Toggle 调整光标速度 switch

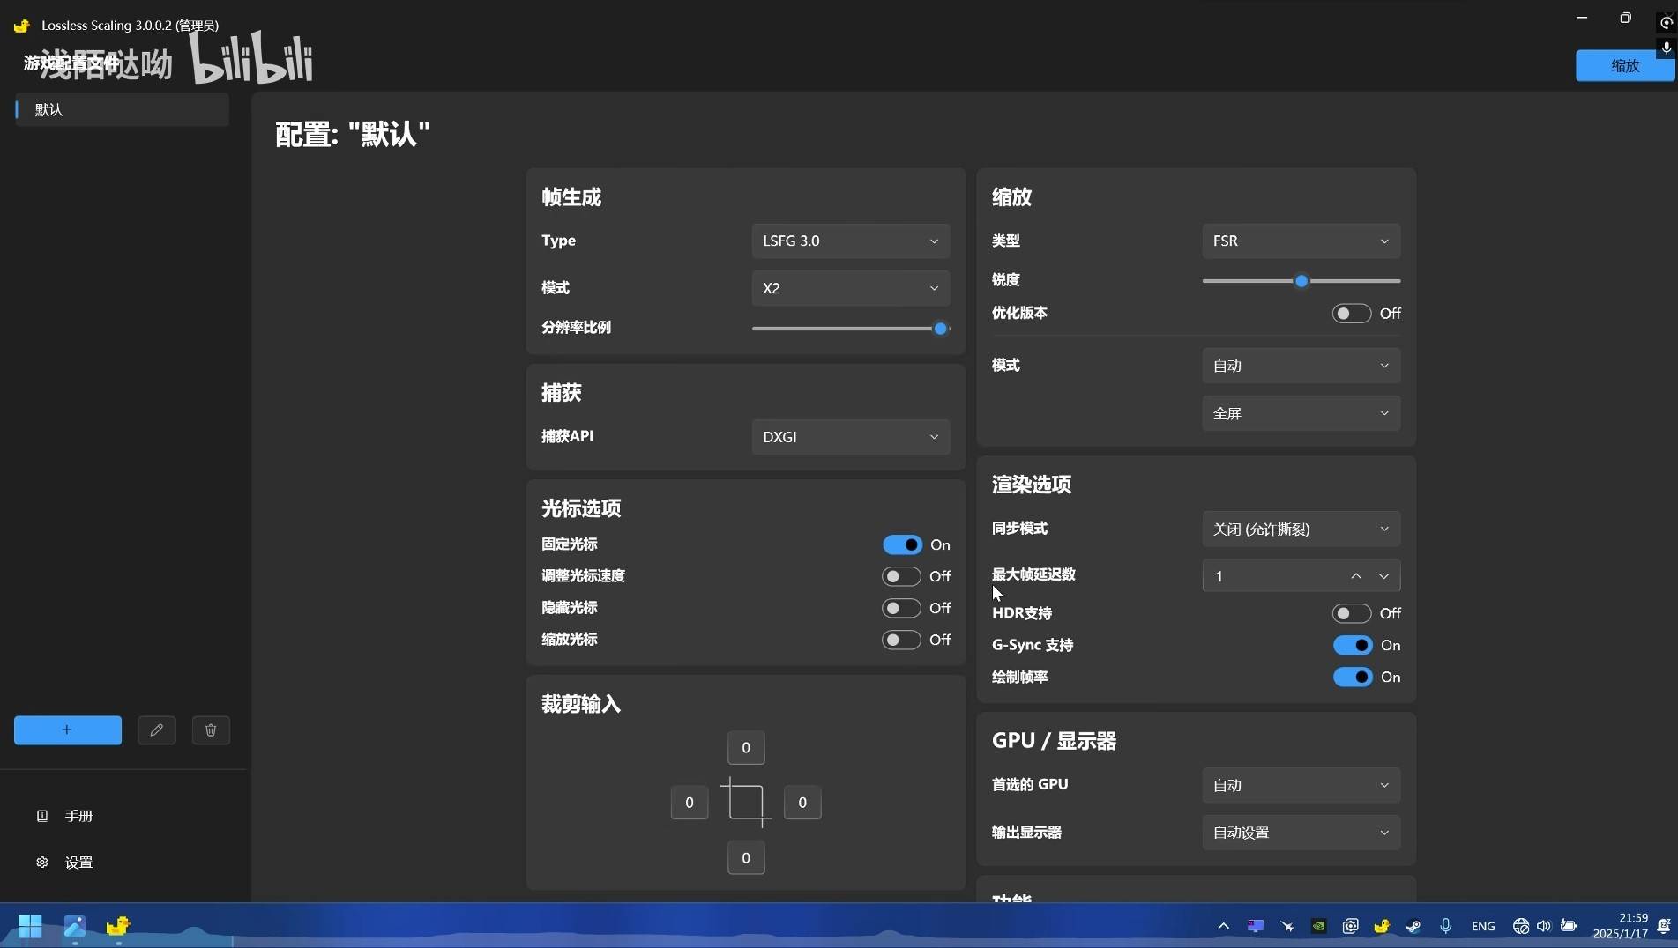(x=902, y=577)
